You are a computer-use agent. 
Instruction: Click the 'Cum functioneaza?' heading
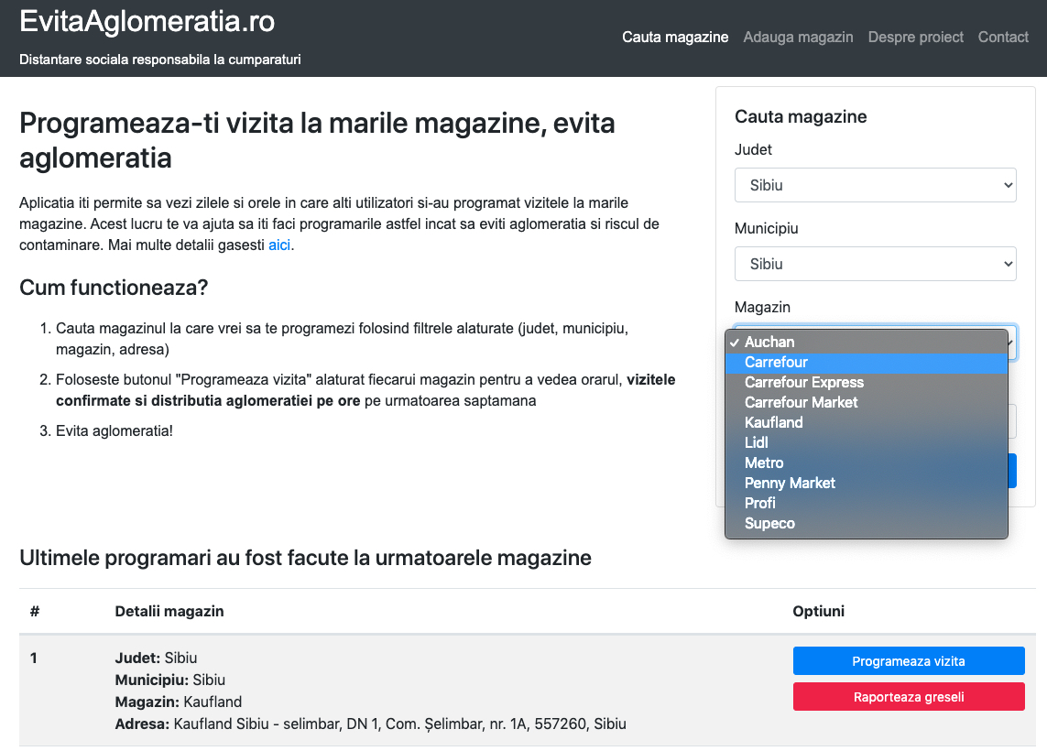coord(114,288)
